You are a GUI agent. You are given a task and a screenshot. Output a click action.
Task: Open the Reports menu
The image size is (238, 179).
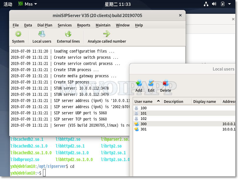pyautogui.click(x=84, y=25)
